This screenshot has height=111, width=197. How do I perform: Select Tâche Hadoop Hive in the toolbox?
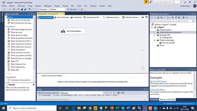click(x=18, y=64)
